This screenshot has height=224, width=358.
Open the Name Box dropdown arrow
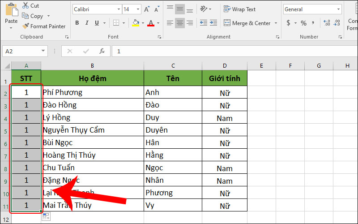click(x=43, y=51)
